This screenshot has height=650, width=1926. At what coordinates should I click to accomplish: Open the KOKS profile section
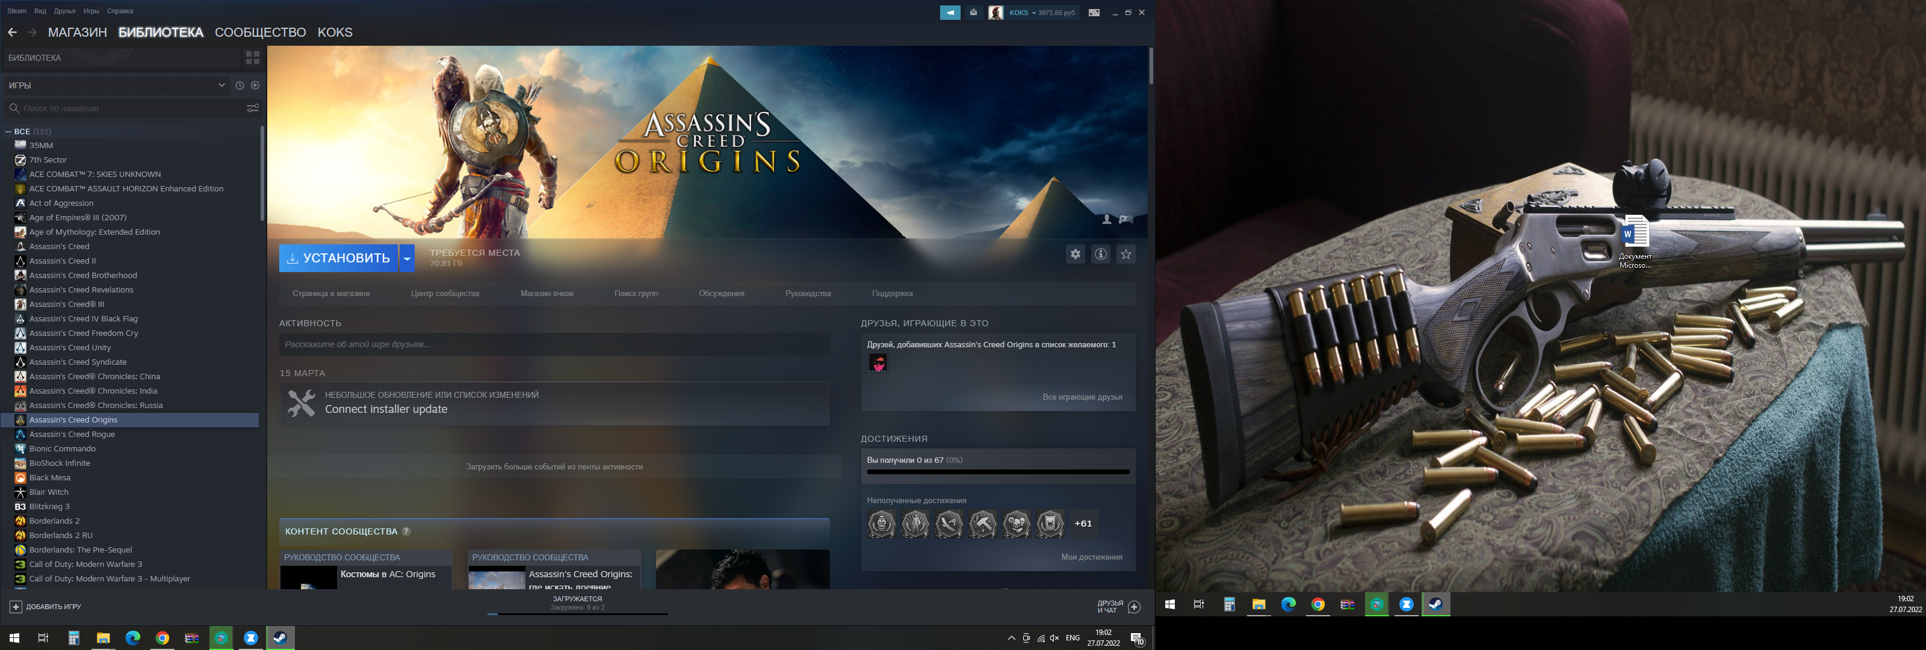335,32
